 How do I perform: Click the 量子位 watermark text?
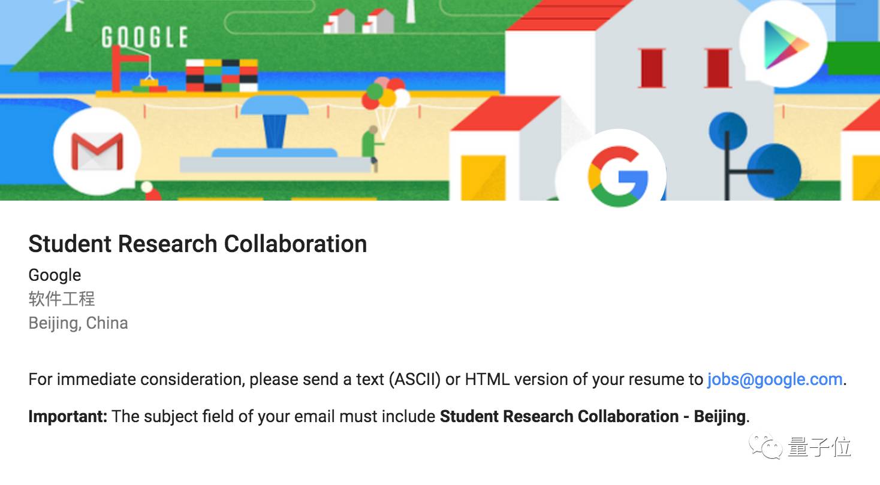[x=819, y=447]
